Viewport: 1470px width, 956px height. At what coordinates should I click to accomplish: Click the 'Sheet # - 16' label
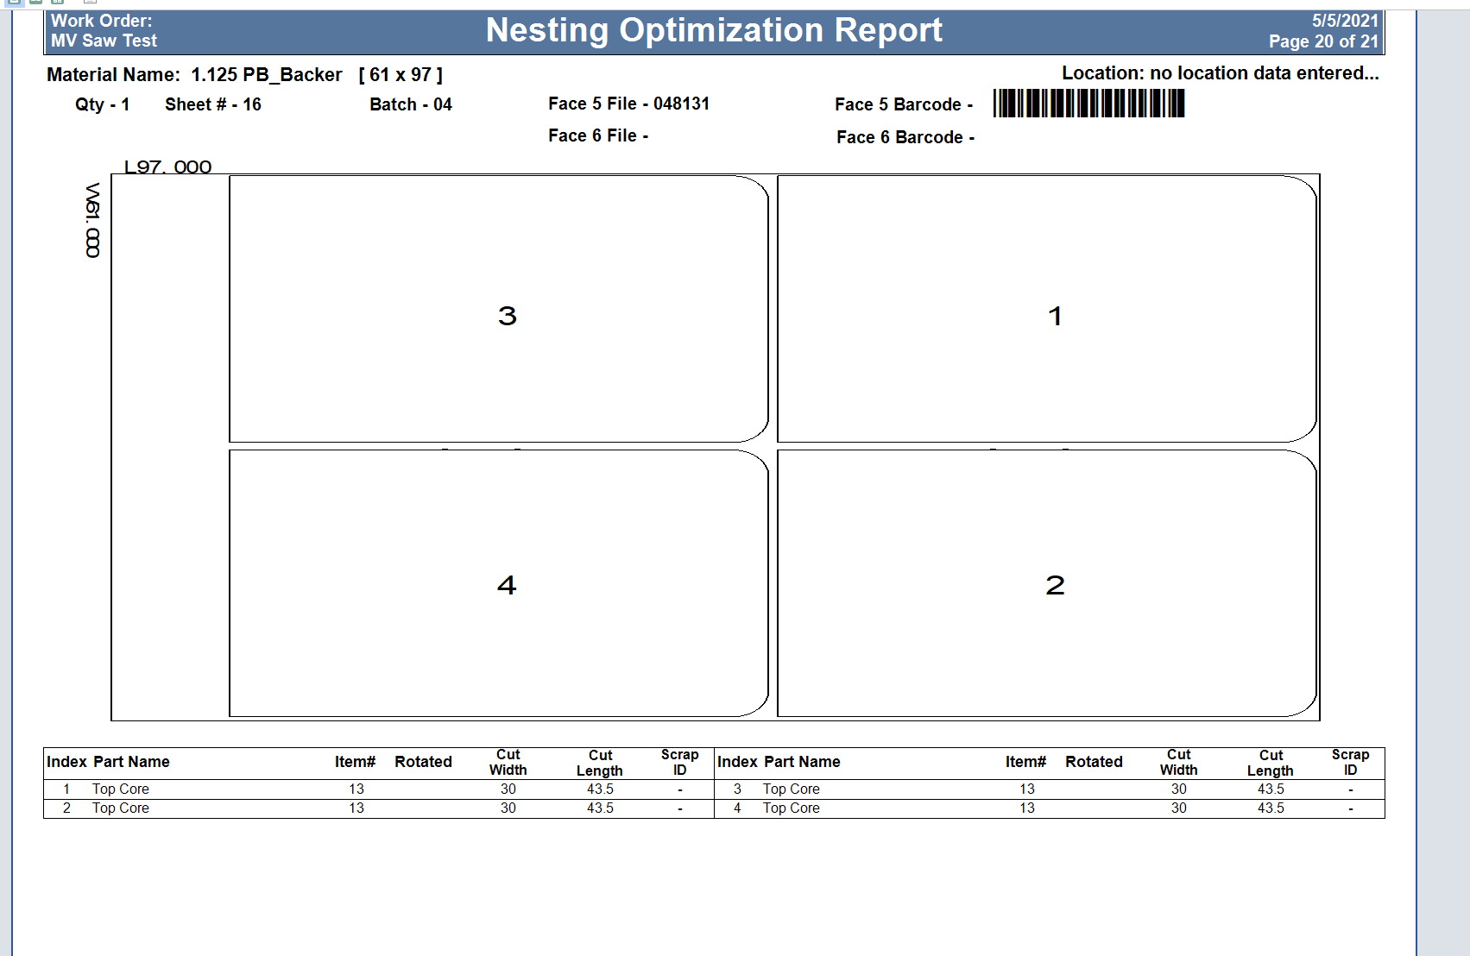point(213,104)
